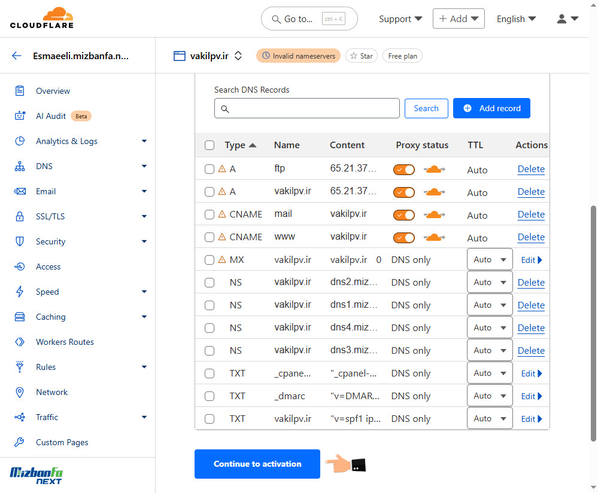This screenshot has width=598, height=493.
Task: Click the Caching drive icon
Action: point(20,317)
